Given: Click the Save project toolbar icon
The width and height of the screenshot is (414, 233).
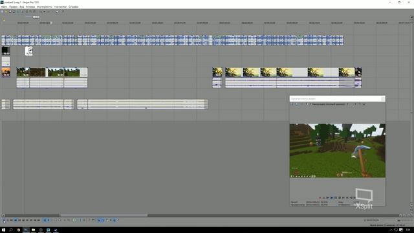Looking at the screenshot, I should click(x=10, y=12).
